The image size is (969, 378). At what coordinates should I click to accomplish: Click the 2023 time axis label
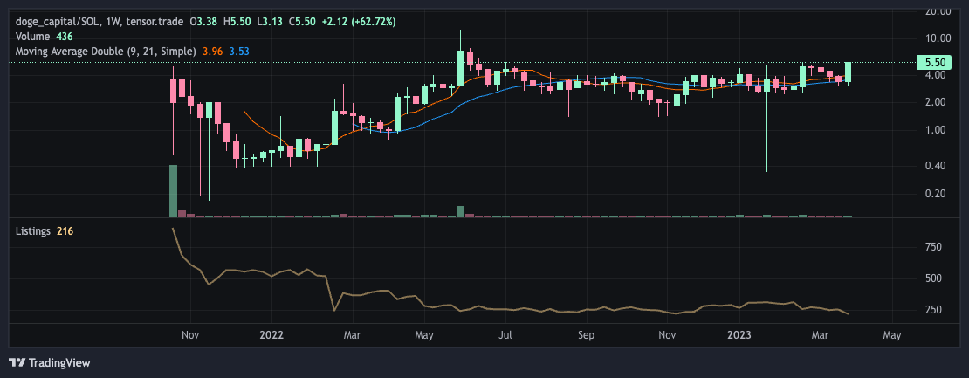point(739,334)
